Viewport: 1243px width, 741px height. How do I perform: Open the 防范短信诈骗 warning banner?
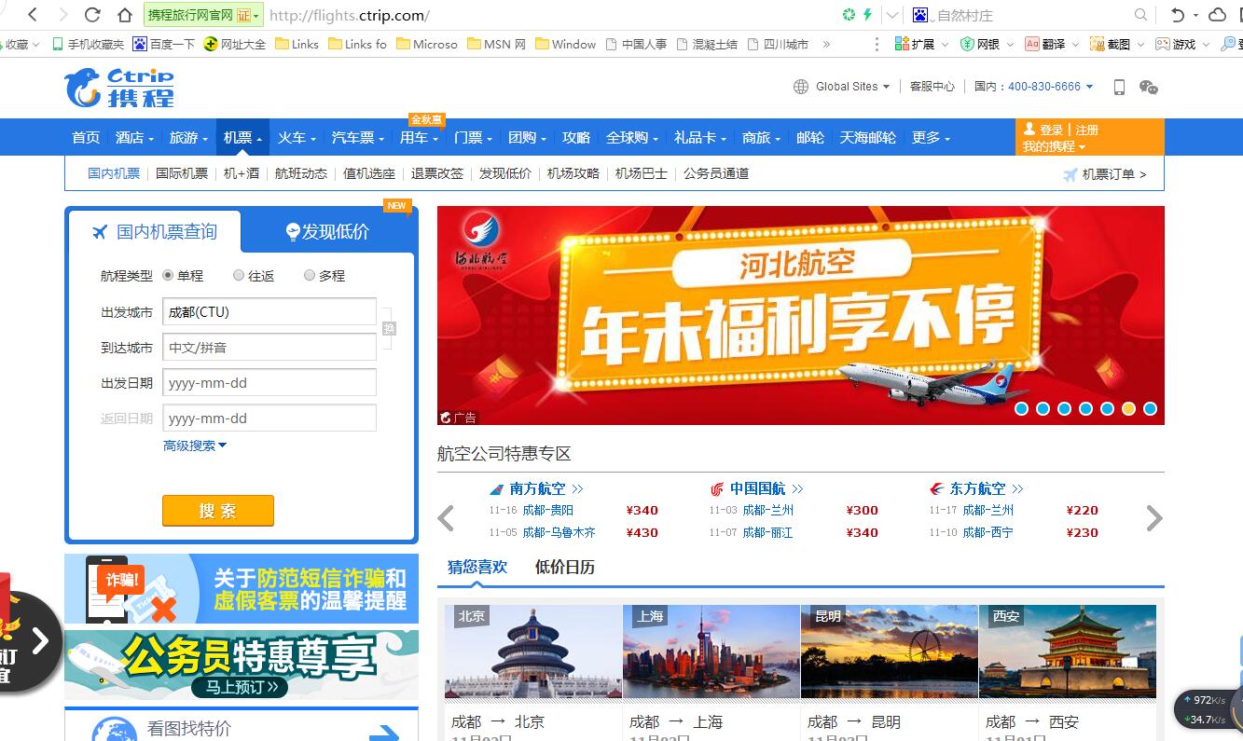(x=242, y=589)
